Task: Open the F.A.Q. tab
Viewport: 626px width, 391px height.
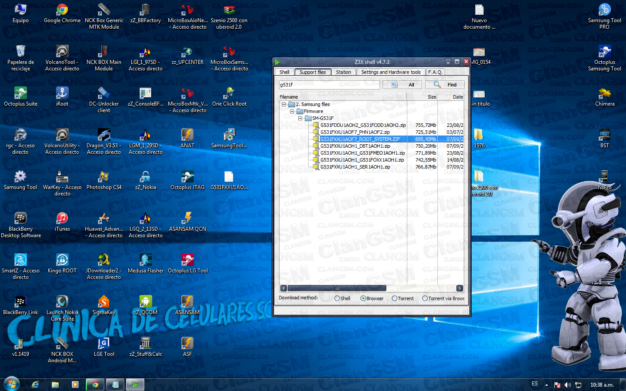Action: (435, 72)
